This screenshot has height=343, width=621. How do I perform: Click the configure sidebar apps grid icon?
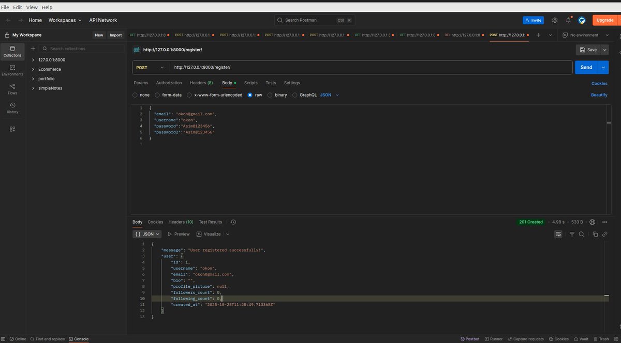tap(12, 129)
